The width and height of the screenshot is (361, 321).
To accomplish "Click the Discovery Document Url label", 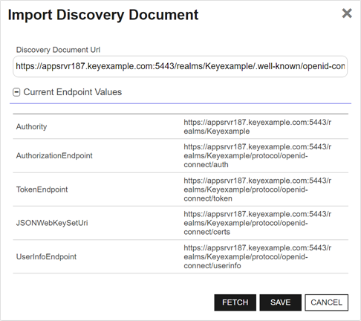I will (x=58, y=50).
